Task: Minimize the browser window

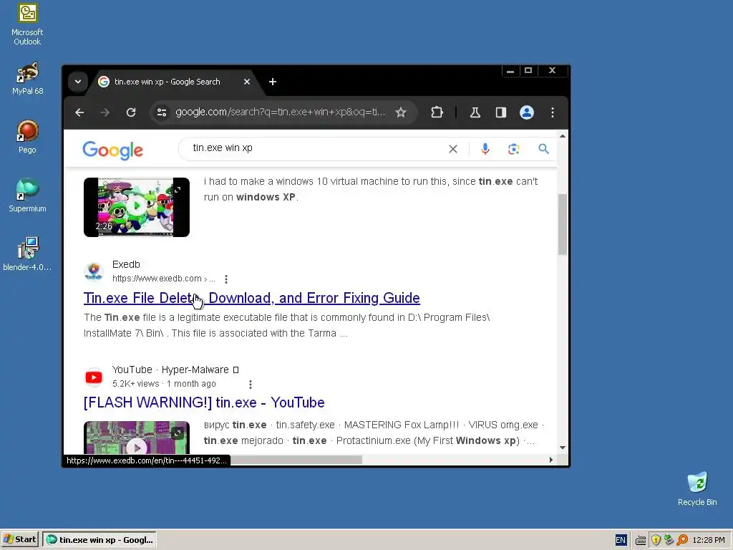Action: click(510, 71)
